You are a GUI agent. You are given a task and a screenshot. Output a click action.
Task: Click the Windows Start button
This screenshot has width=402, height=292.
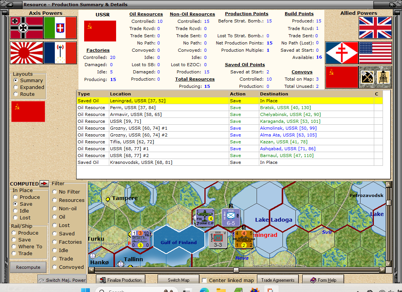[85, 290]
